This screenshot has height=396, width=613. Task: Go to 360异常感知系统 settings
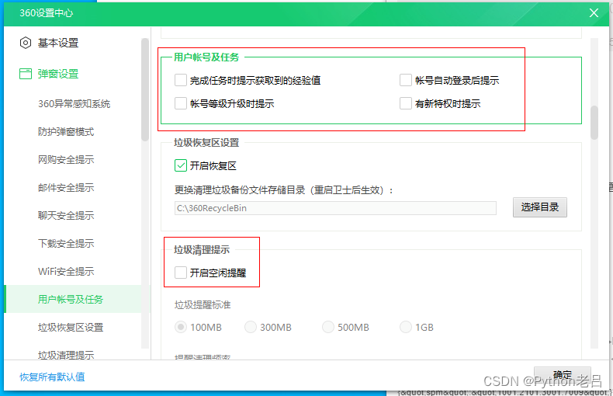pyautogui.click(x=74, y=104)
